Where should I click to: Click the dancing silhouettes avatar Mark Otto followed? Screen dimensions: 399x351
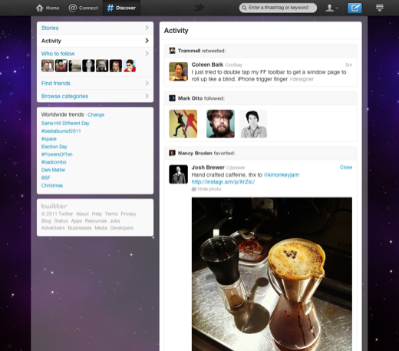pos(183,124)
